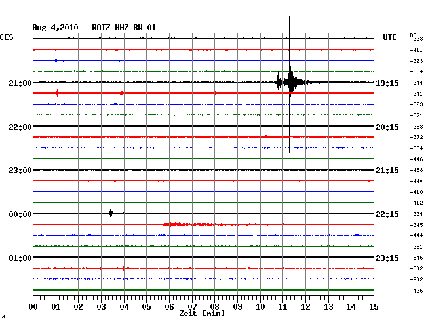Click the DC offset value "-341"
The width and height of the screenshot is (426, 324).
click(416, 94)
